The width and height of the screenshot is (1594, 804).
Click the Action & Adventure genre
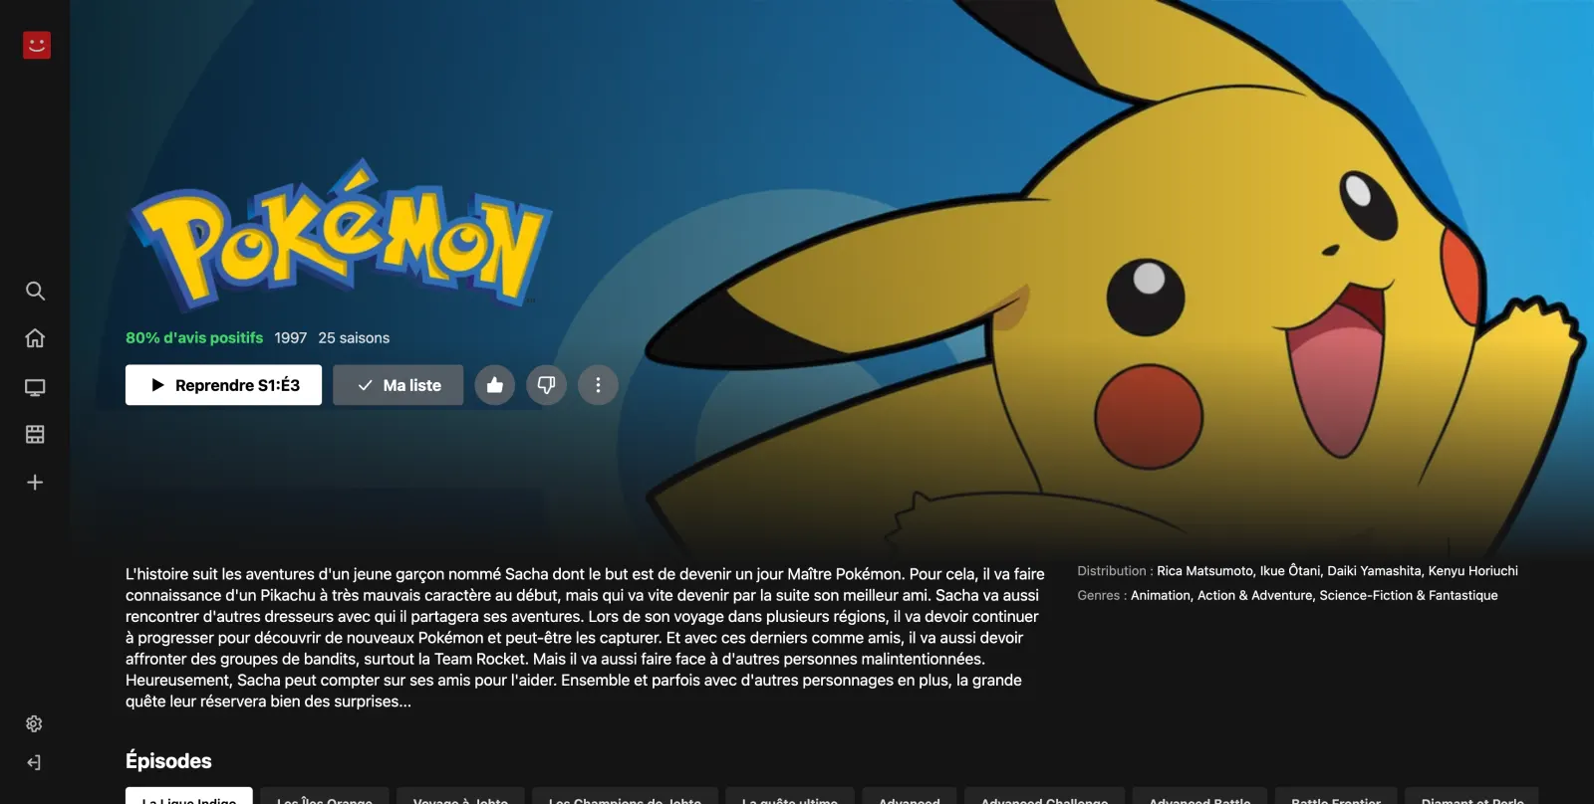click(1255, 595)
